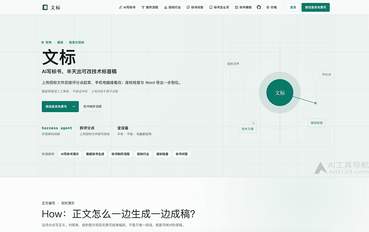Click hero 微信登录免费写 arrow button
The width and height of the screenshot is (369, 232).
pos(60,107)
